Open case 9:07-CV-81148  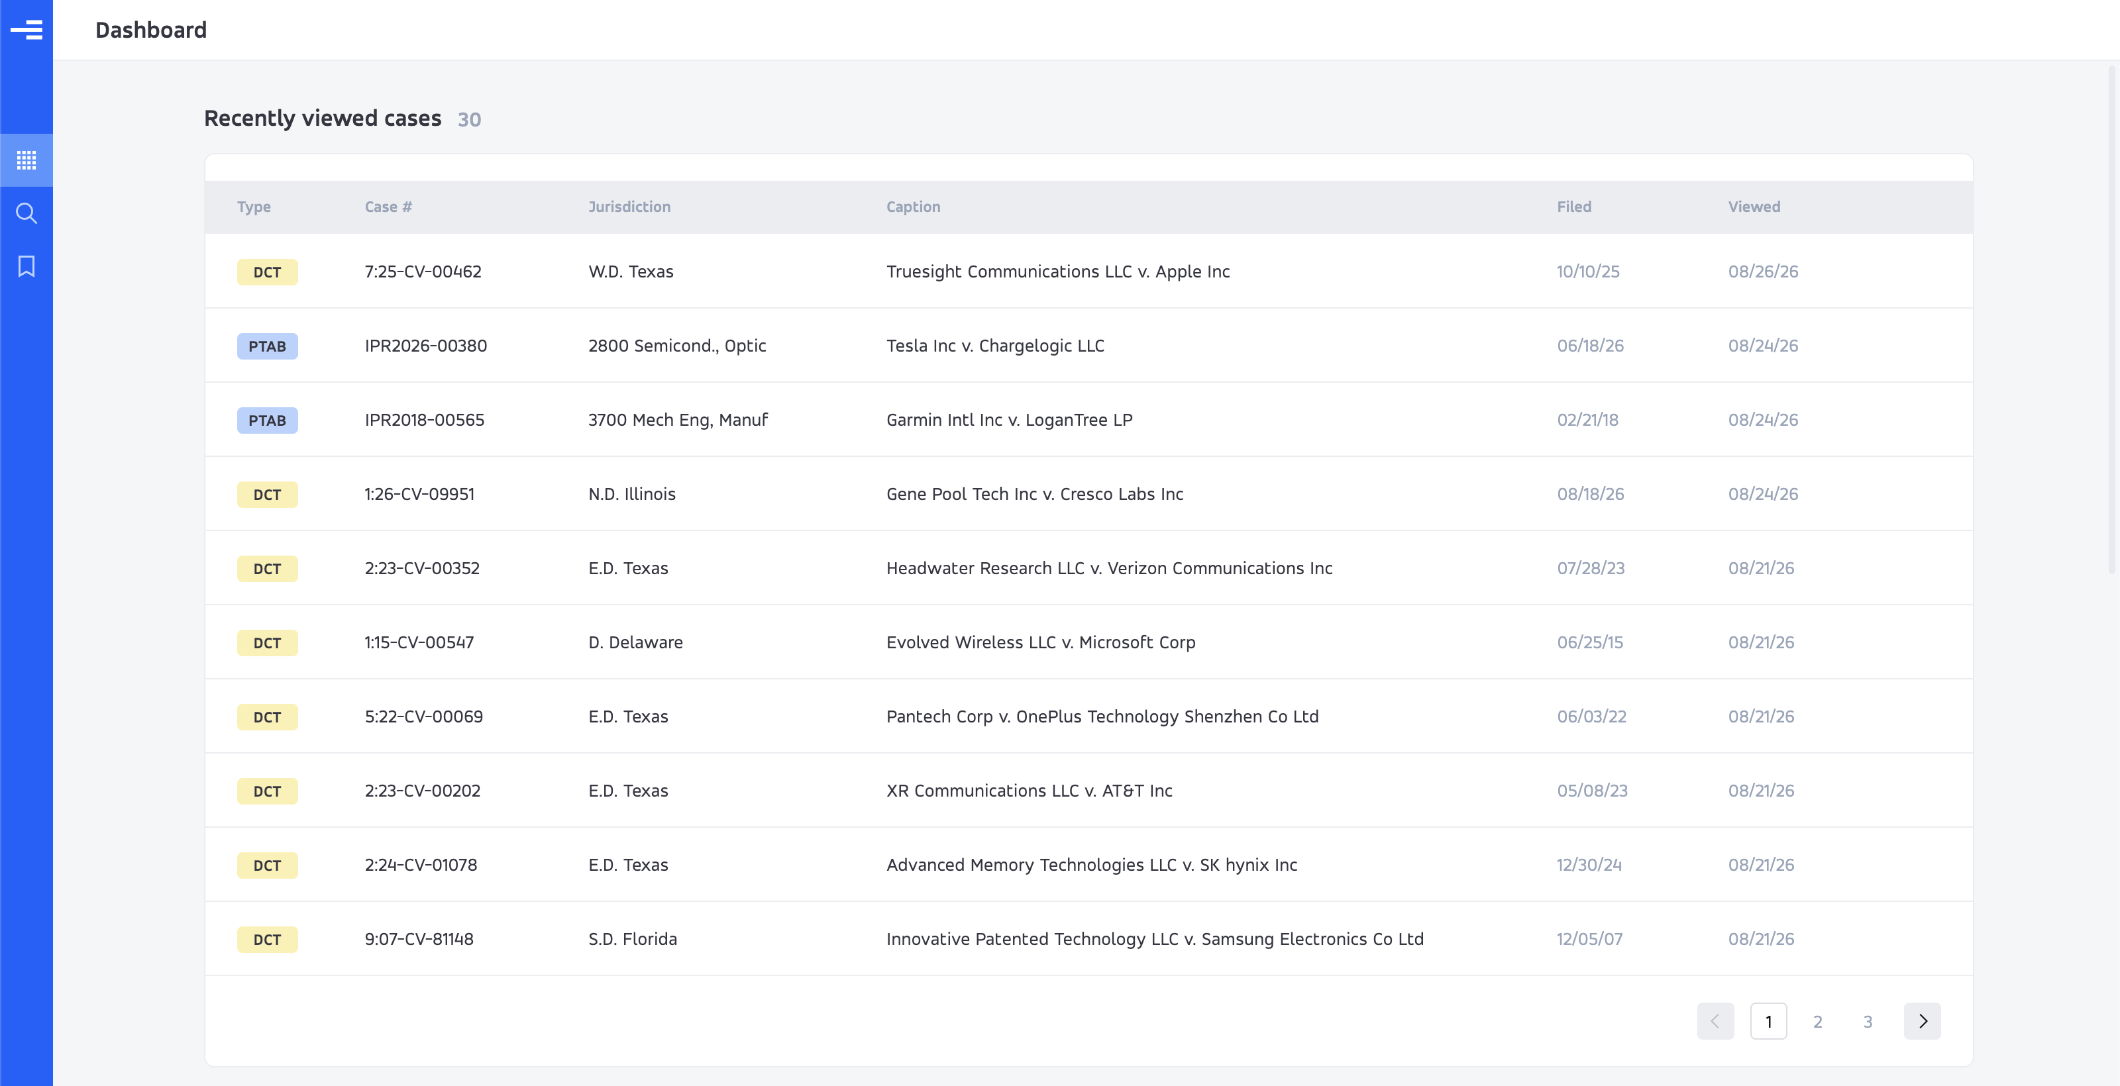coord(420,938)
